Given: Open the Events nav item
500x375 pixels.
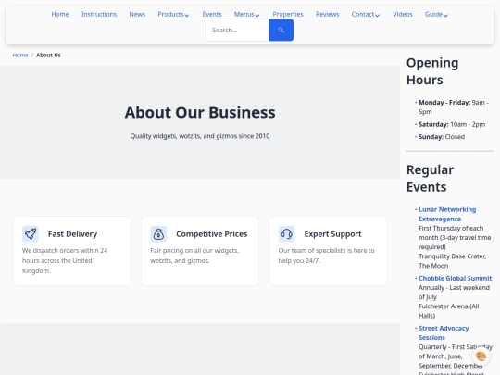Looking at the screenshot, I should pos(212,14).
